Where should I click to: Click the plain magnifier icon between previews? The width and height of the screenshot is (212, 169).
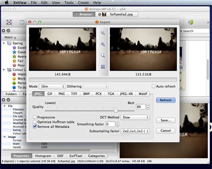click(103, 55)
